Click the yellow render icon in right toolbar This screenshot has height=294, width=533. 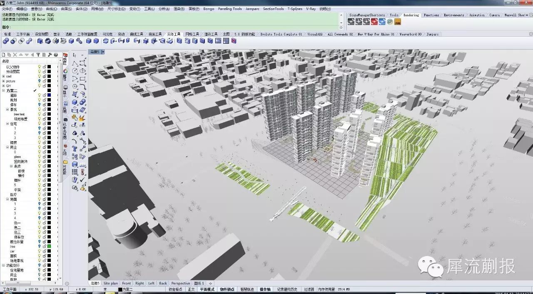(x=397, y=22)
